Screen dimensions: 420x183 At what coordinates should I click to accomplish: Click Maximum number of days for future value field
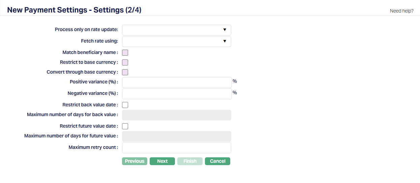pos(176,136)
